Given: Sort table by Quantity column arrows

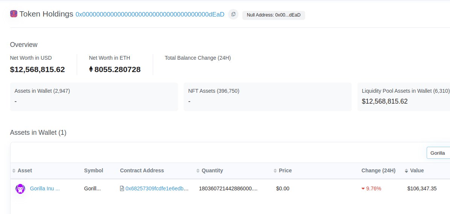Looking at the screenshot, I should coord(198,171).
